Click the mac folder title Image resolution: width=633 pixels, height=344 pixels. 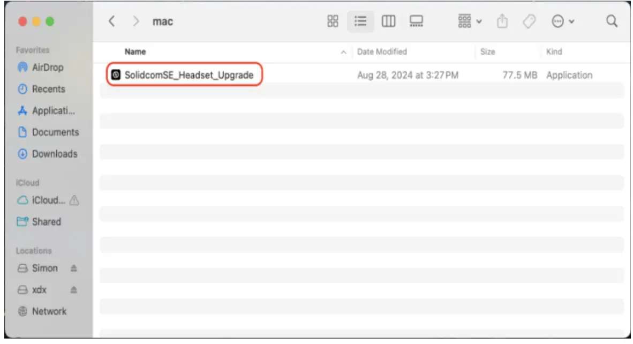[163, 21]
